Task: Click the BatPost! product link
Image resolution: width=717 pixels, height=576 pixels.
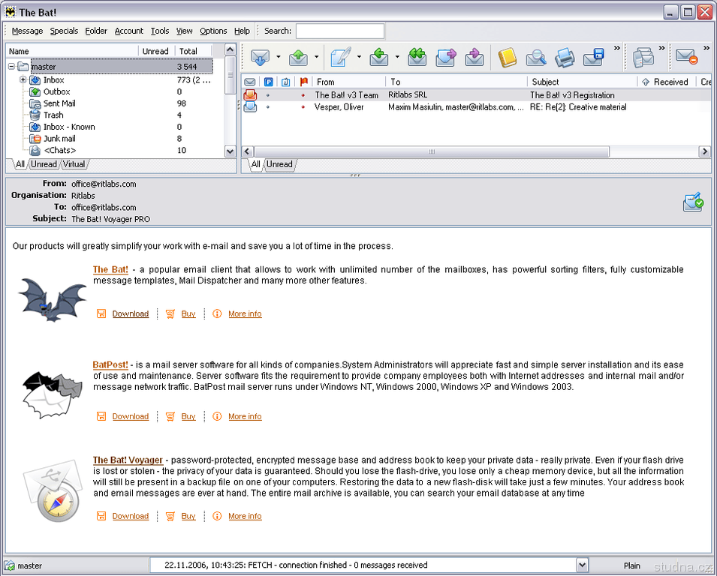Action: click(110, 365)
